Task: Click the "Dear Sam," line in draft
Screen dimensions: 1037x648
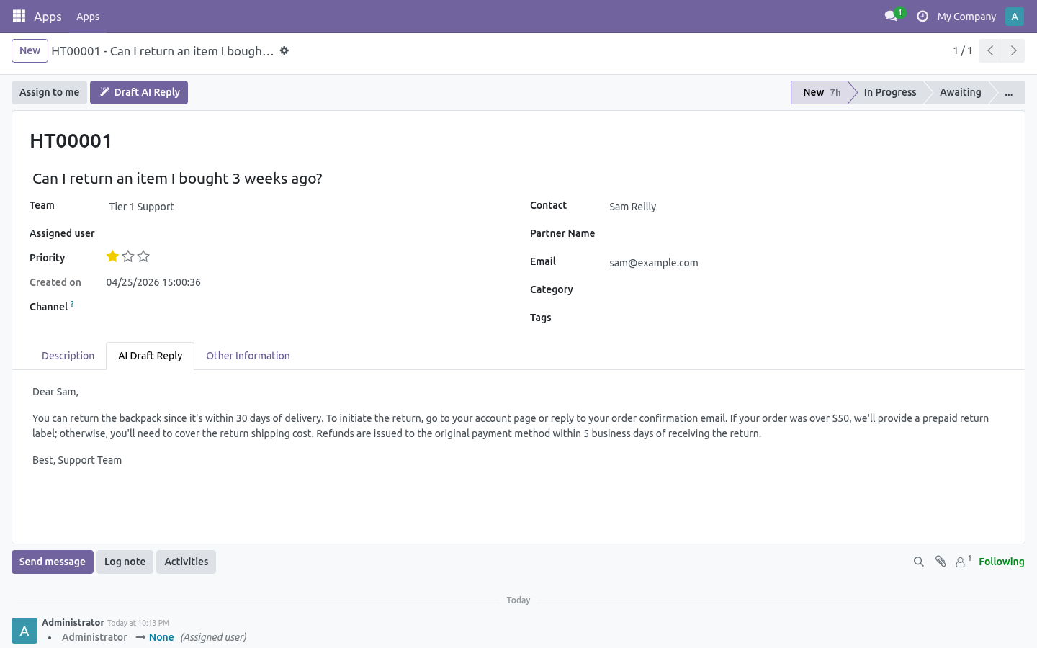Action: [55, 392]
